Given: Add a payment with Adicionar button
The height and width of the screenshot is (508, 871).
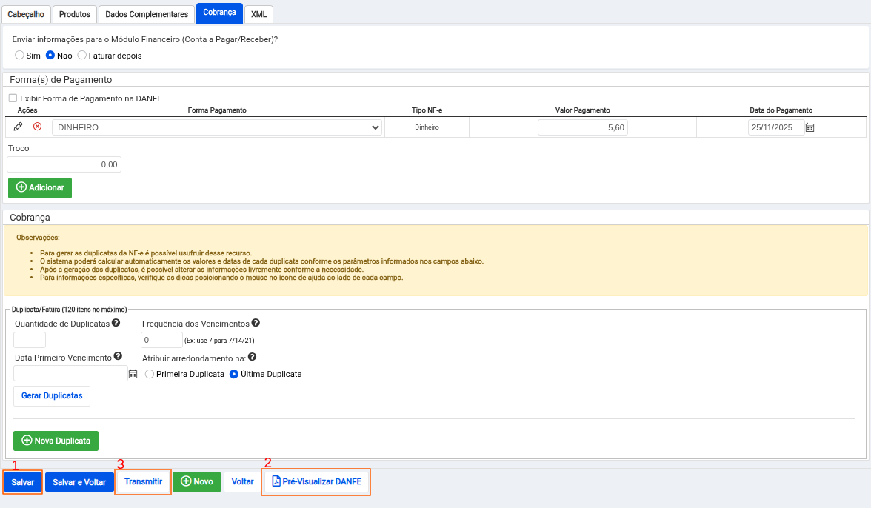Looking at the screenshot, I should point(40,187).
